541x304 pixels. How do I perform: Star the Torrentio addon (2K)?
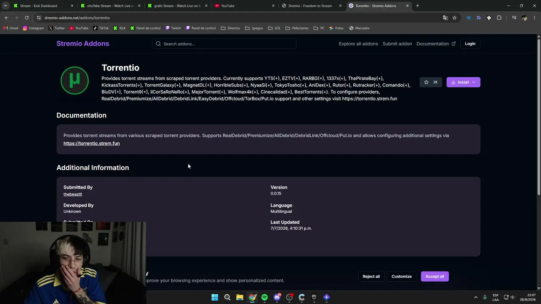click(x=431, y=82)
